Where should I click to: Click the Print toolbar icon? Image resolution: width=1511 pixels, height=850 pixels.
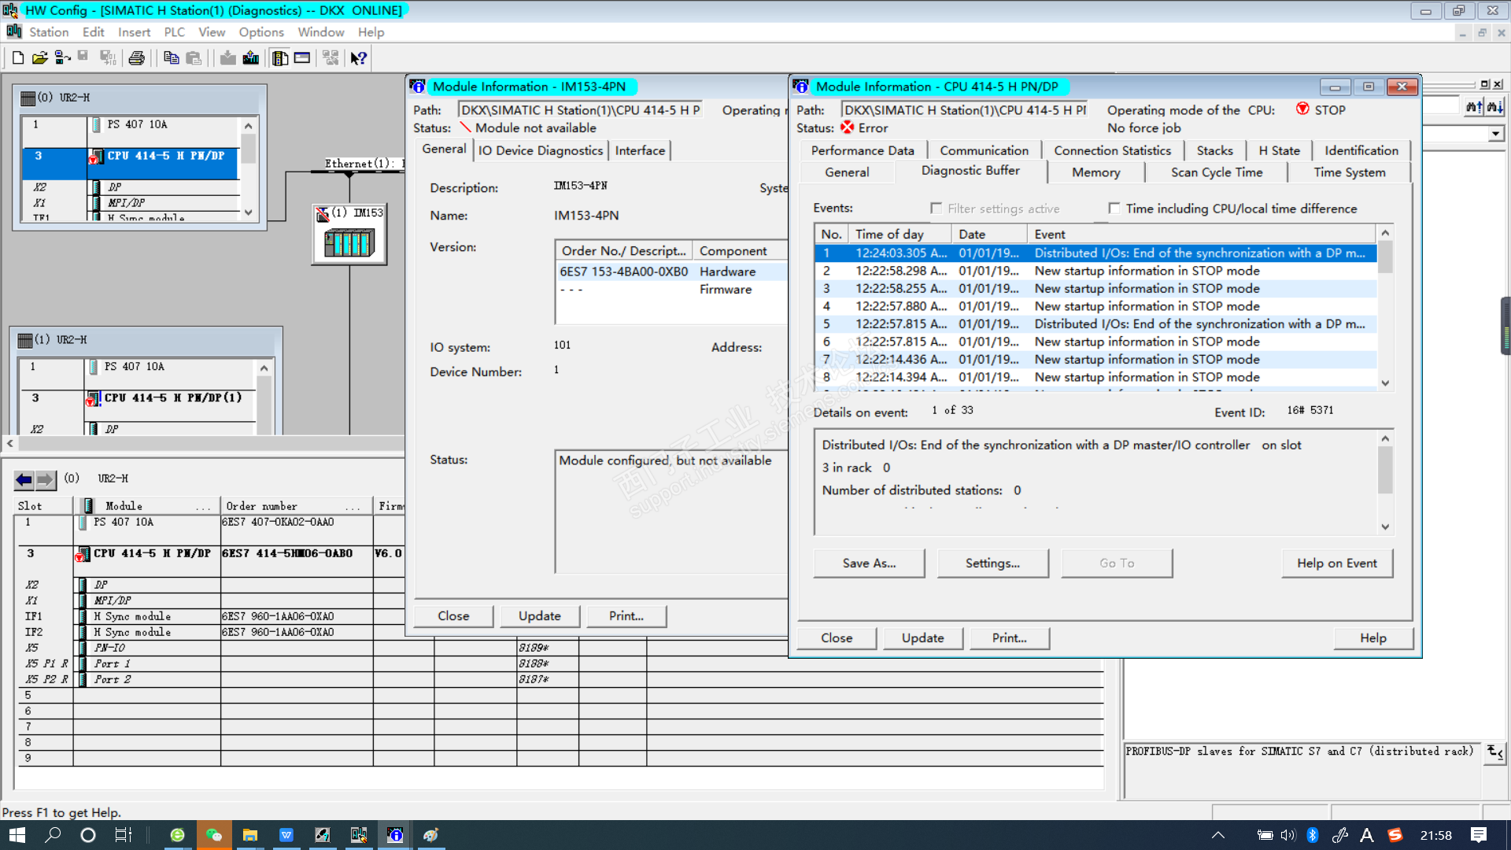pyautogui.click(x=137, y=58)
